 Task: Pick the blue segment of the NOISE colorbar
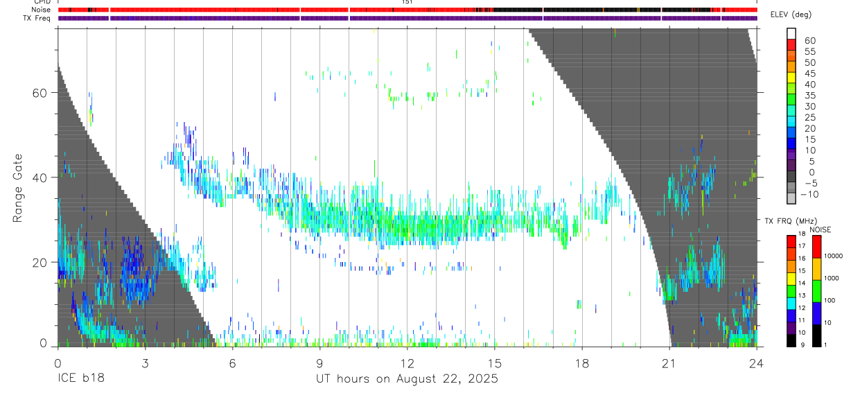tap(816, 313)
